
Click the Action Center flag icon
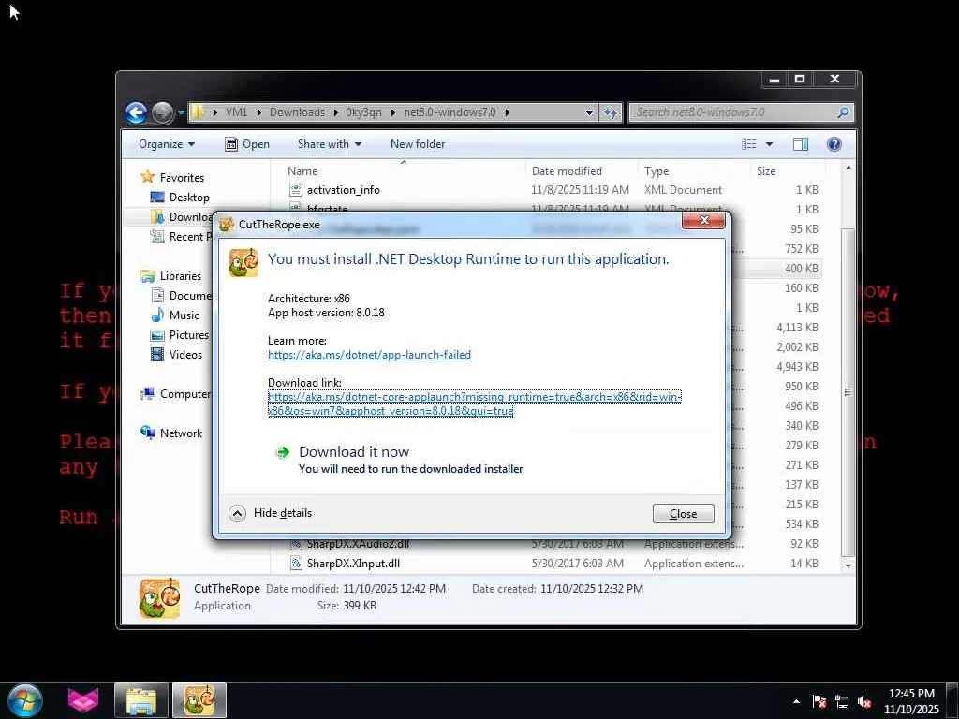[819, 701]
